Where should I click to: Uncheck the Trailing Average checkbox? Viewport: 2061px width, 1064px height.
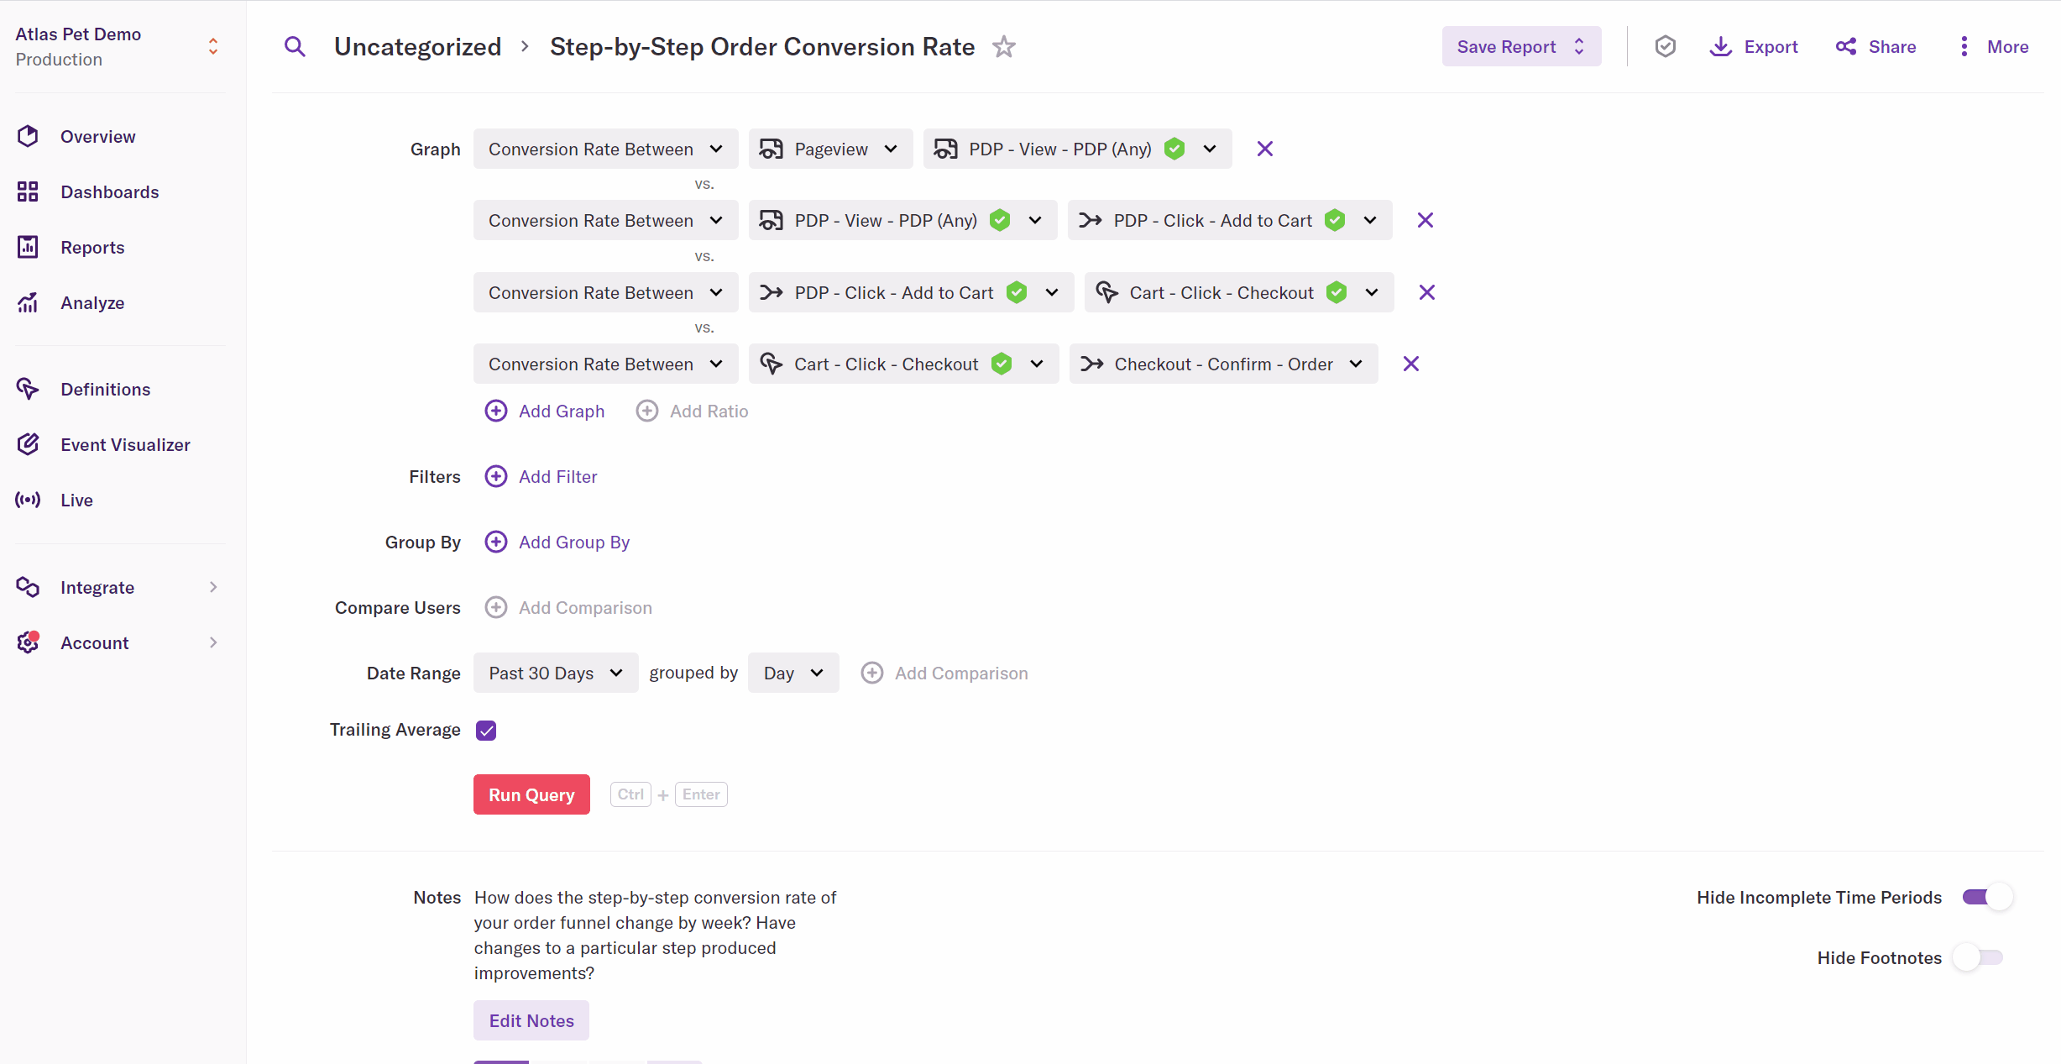486,731
